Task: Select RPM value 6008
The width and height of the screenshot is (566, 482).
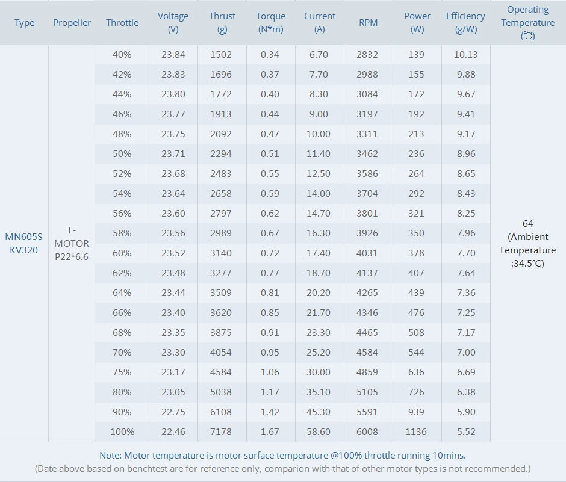Action: pos(367,431)
